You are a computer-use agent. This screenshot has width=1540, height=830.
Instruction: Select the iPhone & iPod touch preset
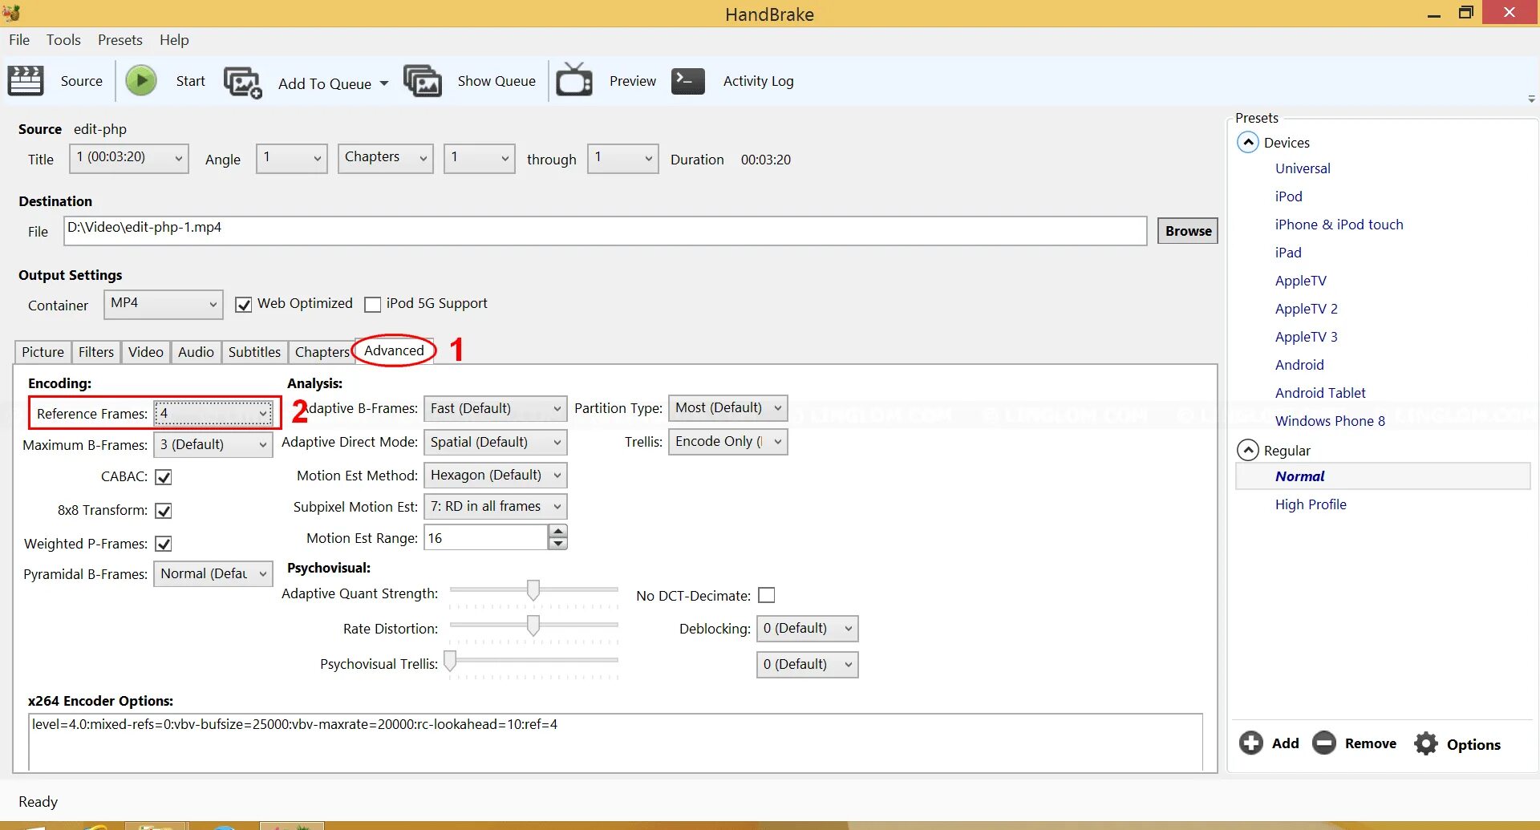(x=1339, y=225)
